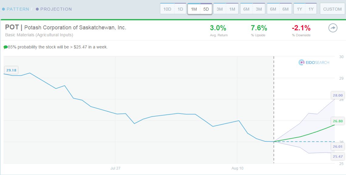Pick the 1Y pattern / 1Y projection range
The width and height of the screenshot is (346, 175).
(305, 9)
